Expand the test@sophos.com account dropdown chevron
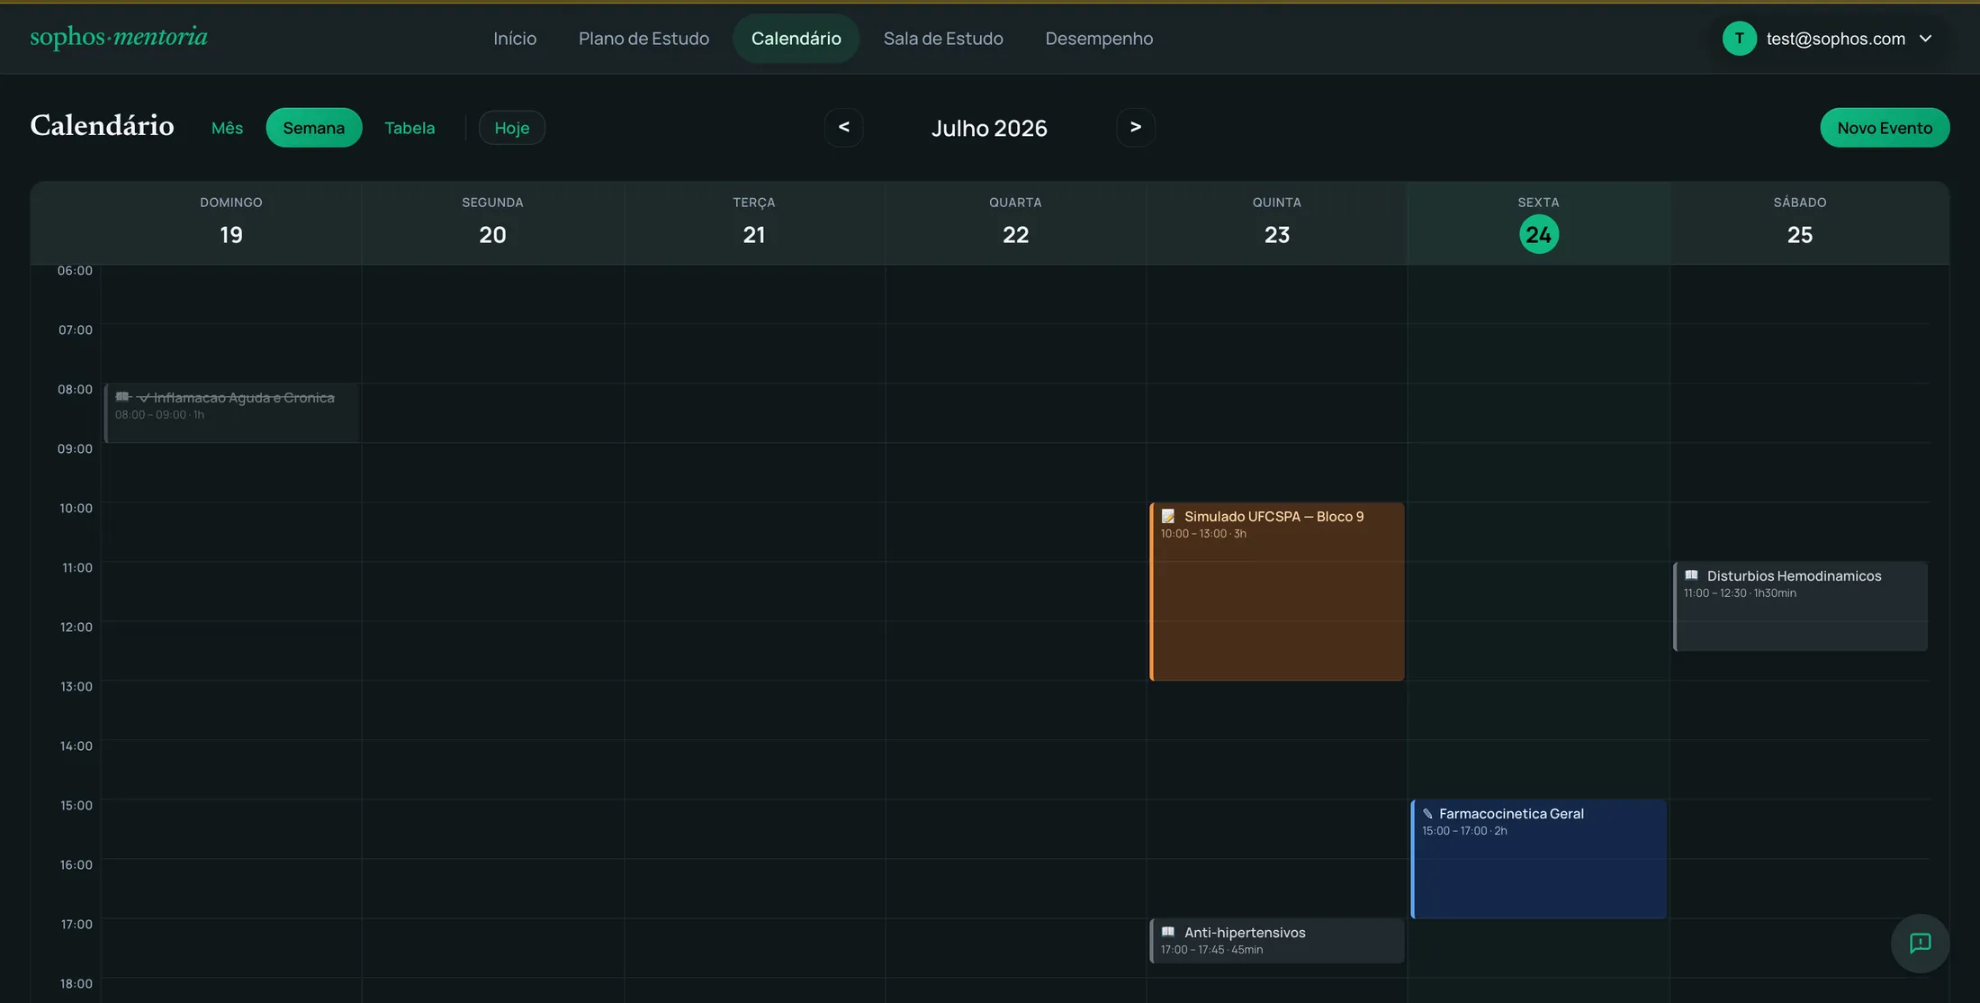1980x1003 pixels. (1925, 38)
